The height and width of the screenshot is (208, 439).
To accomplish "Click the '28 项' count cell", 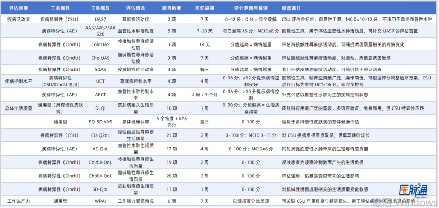I will 171,176.
